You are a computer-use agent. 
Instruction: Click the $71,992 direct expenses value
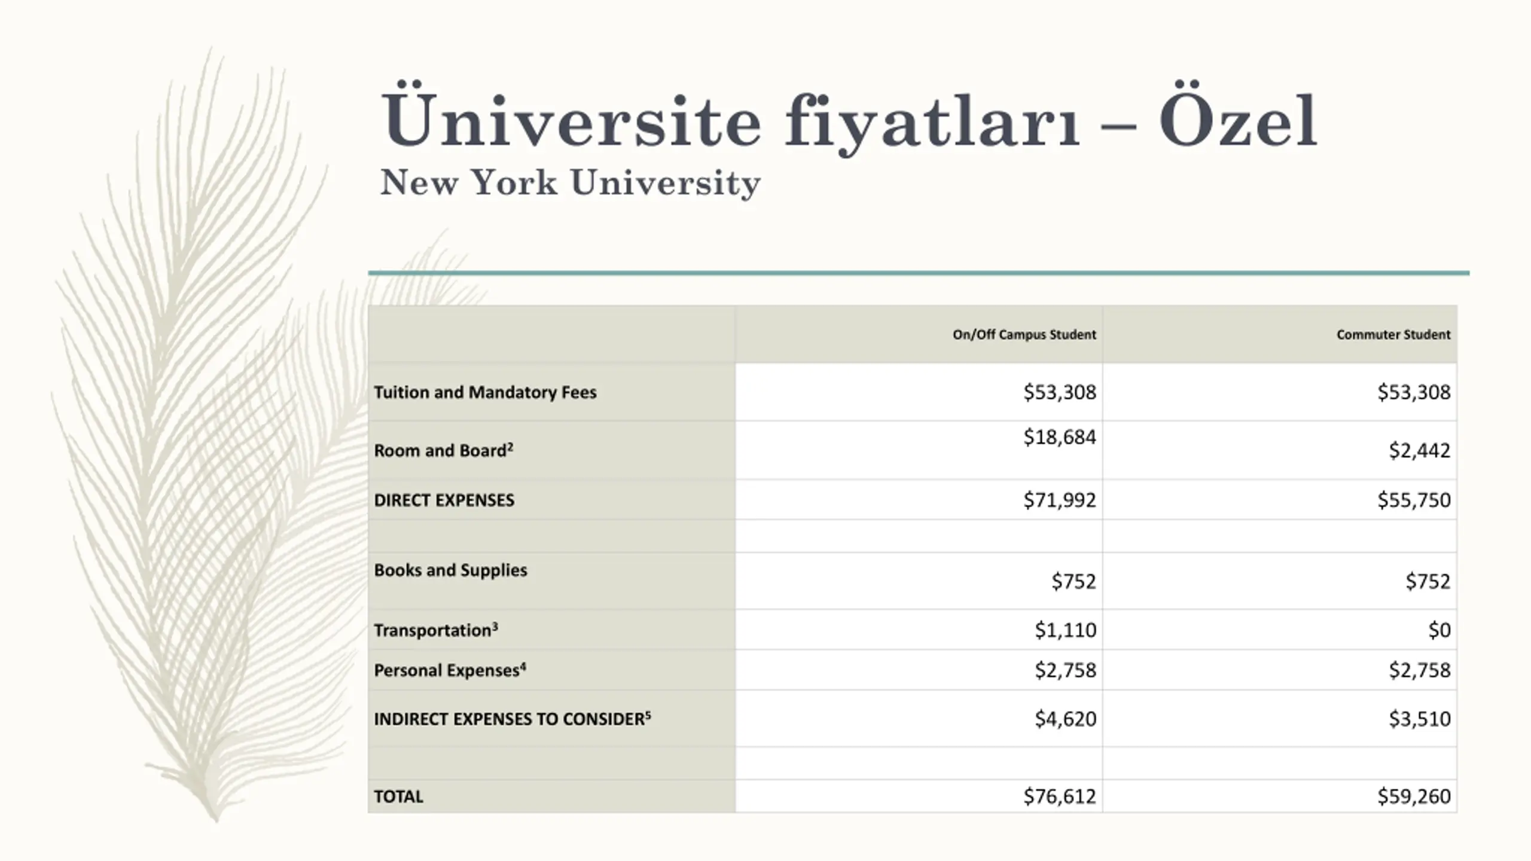pos(1059,500)
